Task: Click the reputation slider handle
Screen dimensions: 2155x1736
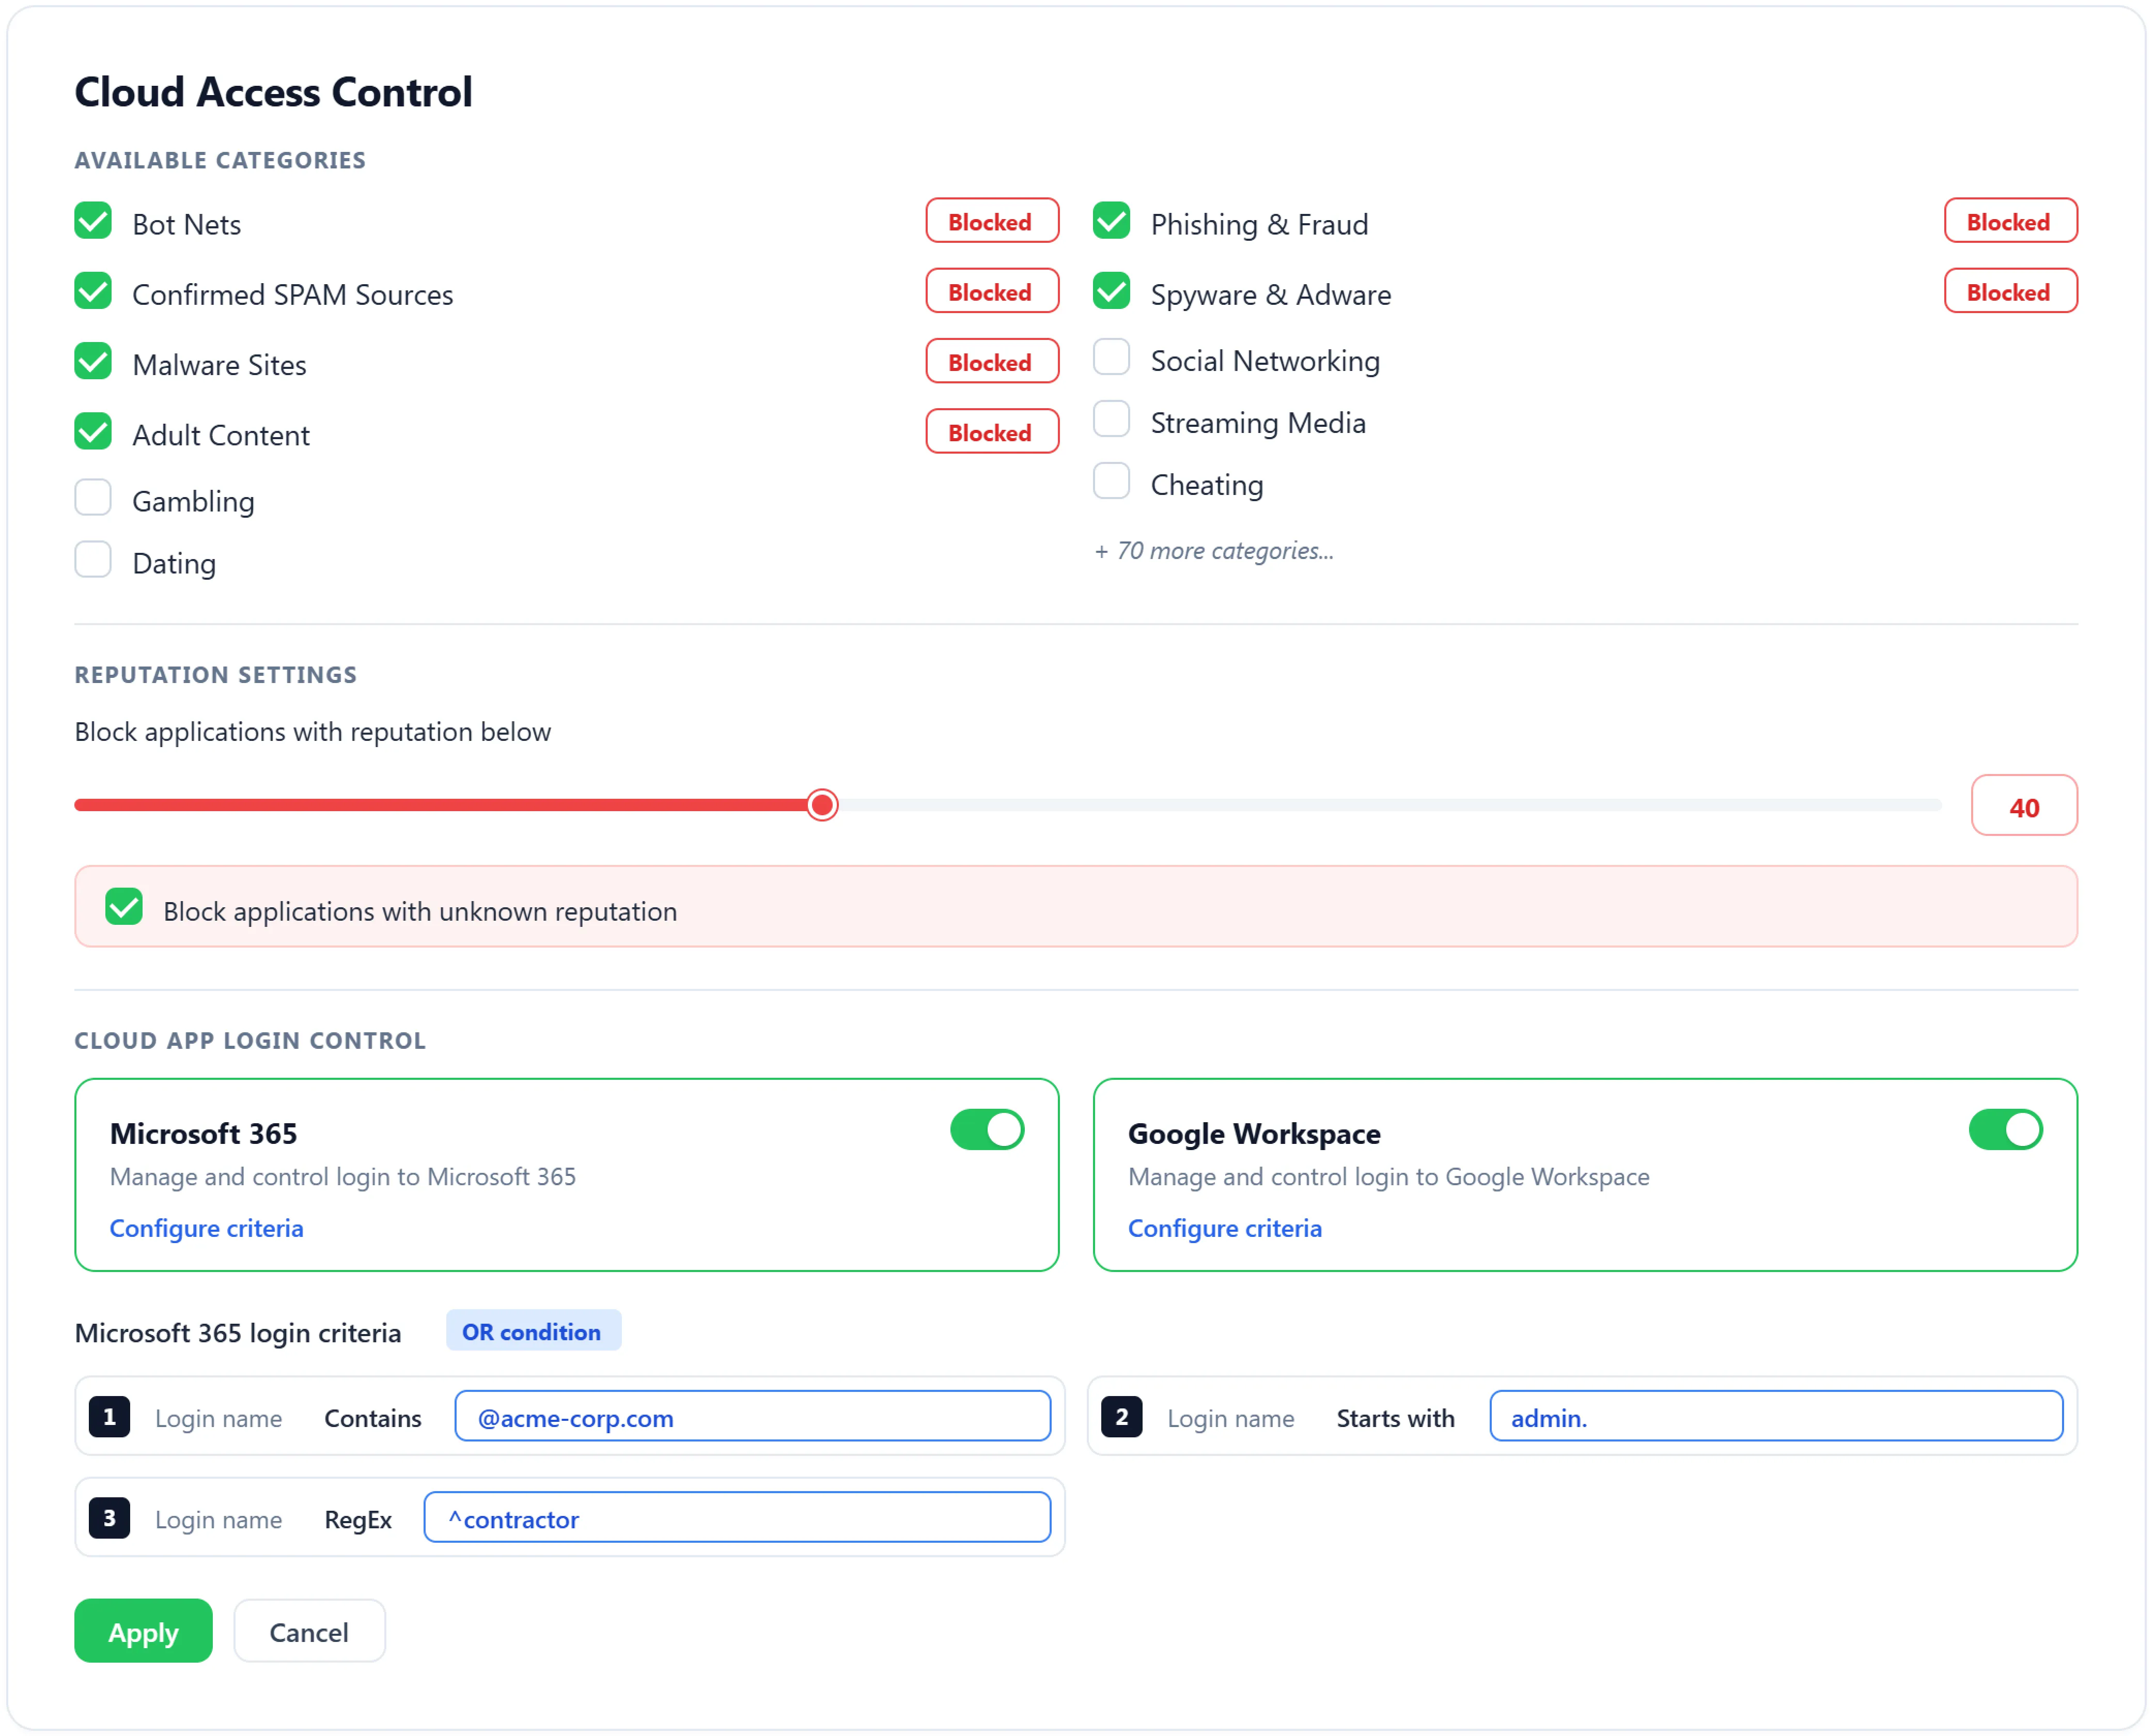Action: coord(823,805)
